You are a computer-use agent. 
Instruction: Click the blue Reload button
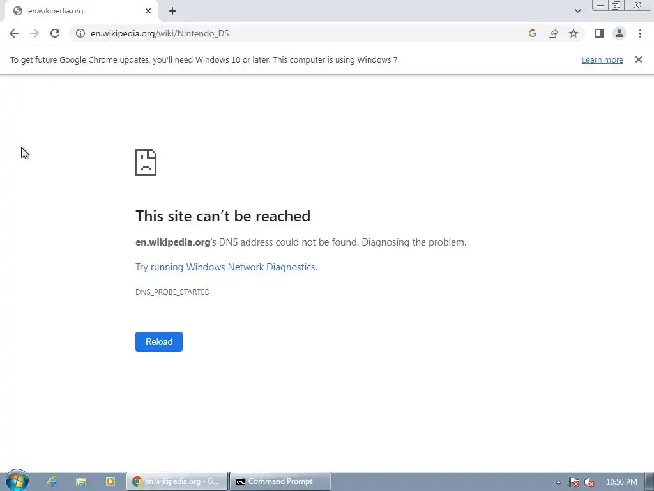pyautogui.click(x=159, y=341)
